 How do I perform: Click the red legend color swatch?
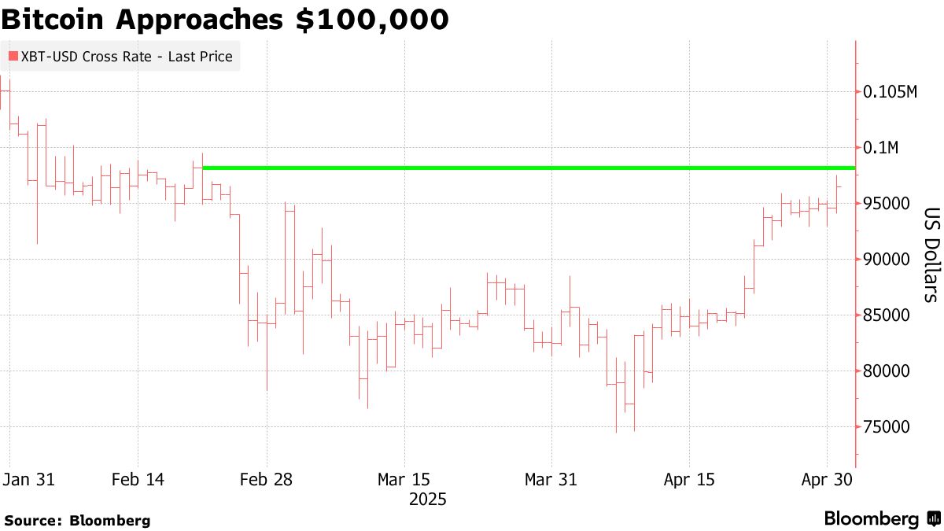pyautogui.click(x=13, y=57)
